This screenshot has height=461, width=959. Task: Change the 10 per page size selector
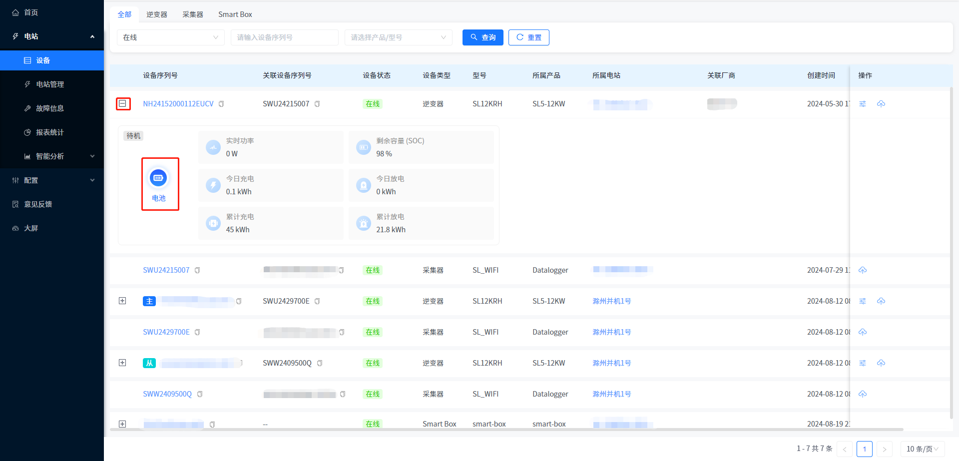(x=922, y=449)
